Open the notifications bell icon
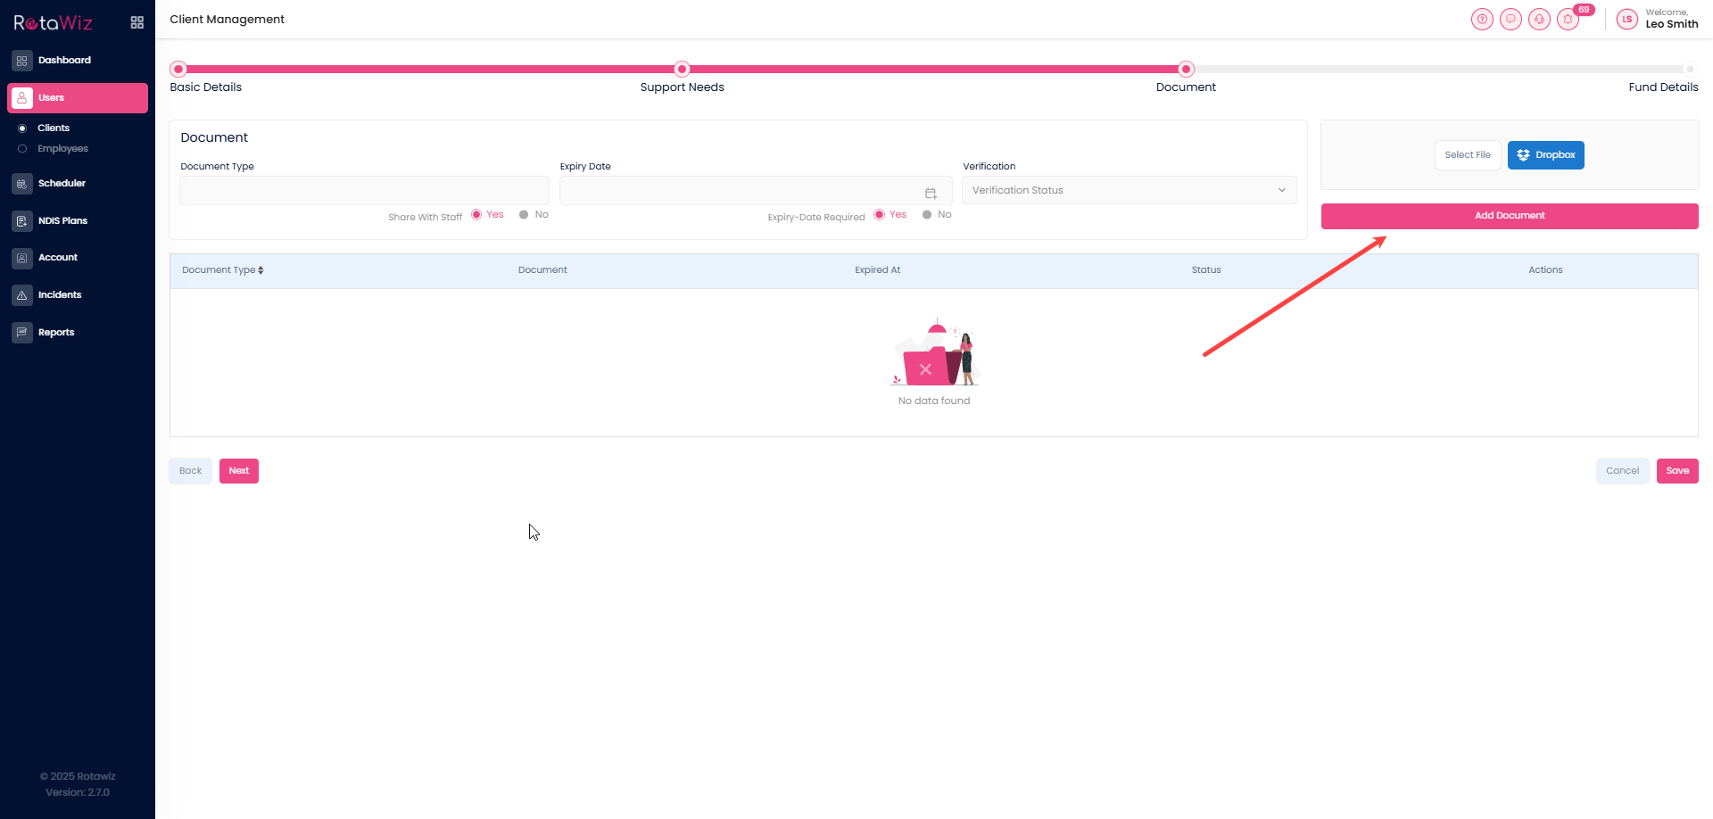Viewport: 1713px width, 819px height. [1568, 20]
